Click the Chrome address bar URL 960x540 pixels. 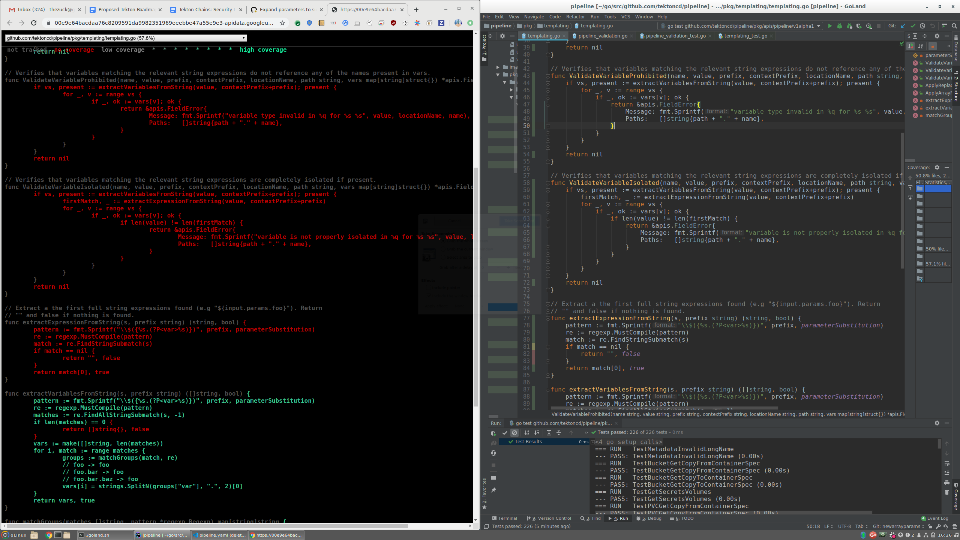(x=164, y=23)
